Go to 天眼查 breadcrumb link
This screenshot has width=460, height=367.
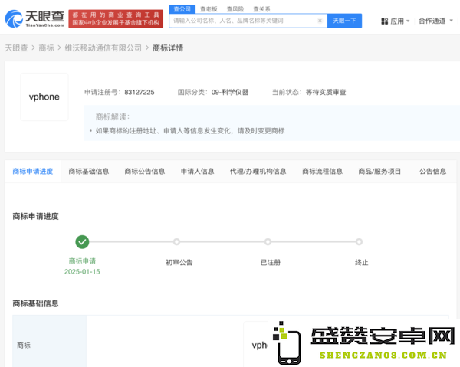click(16, 48)
